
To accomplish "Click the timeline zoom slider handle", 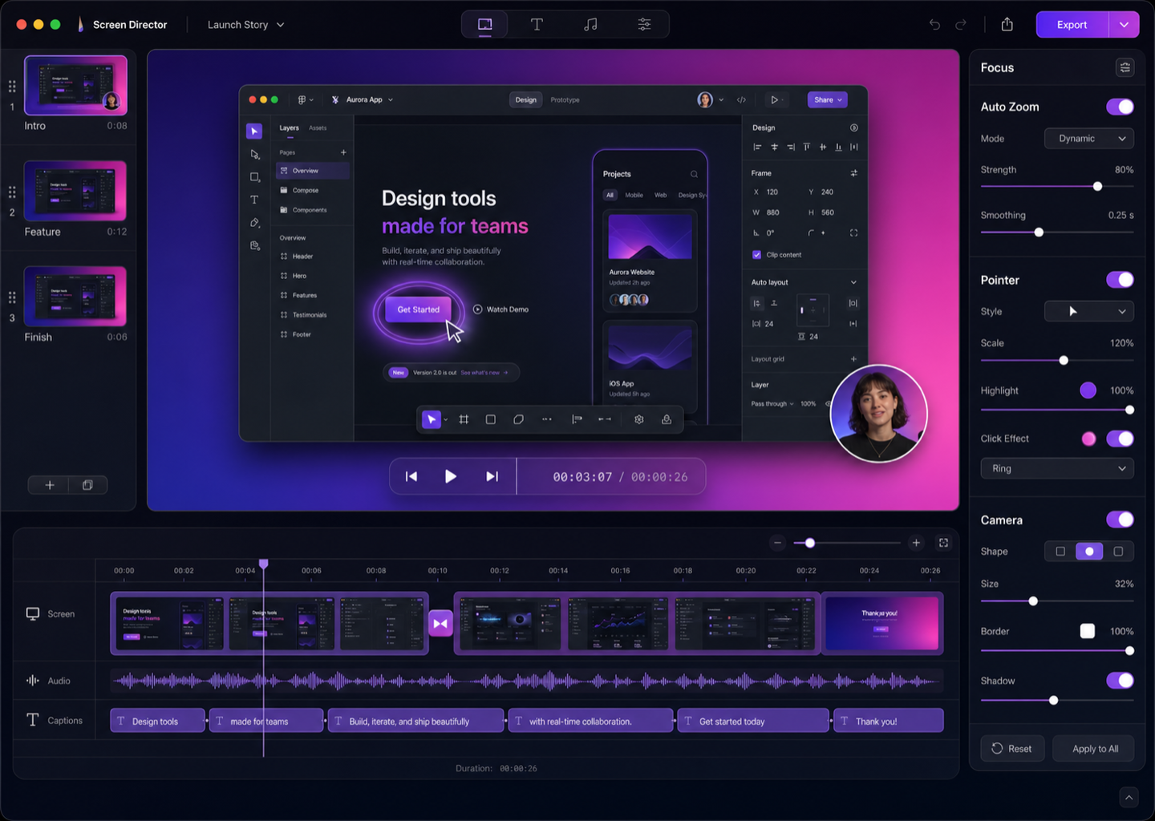I will pyautogui.click(x=810, y=543).
